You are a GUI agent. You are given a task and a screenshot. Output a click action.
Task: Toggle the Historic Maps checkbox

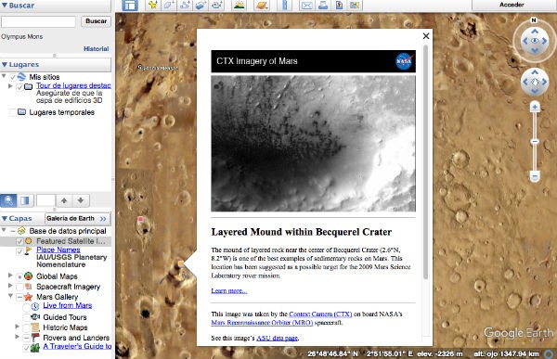click(x=27, y=327)
